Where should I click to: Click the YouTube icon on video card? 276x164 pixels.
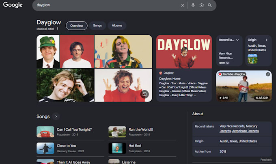tap(220, 74)
